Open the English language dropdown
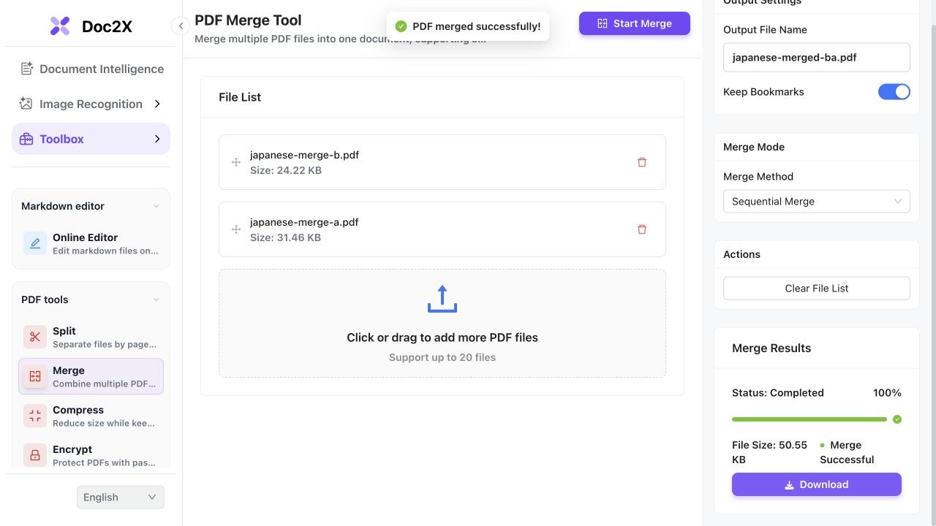This screenshot has height=526, width=936. click(121, 498)
